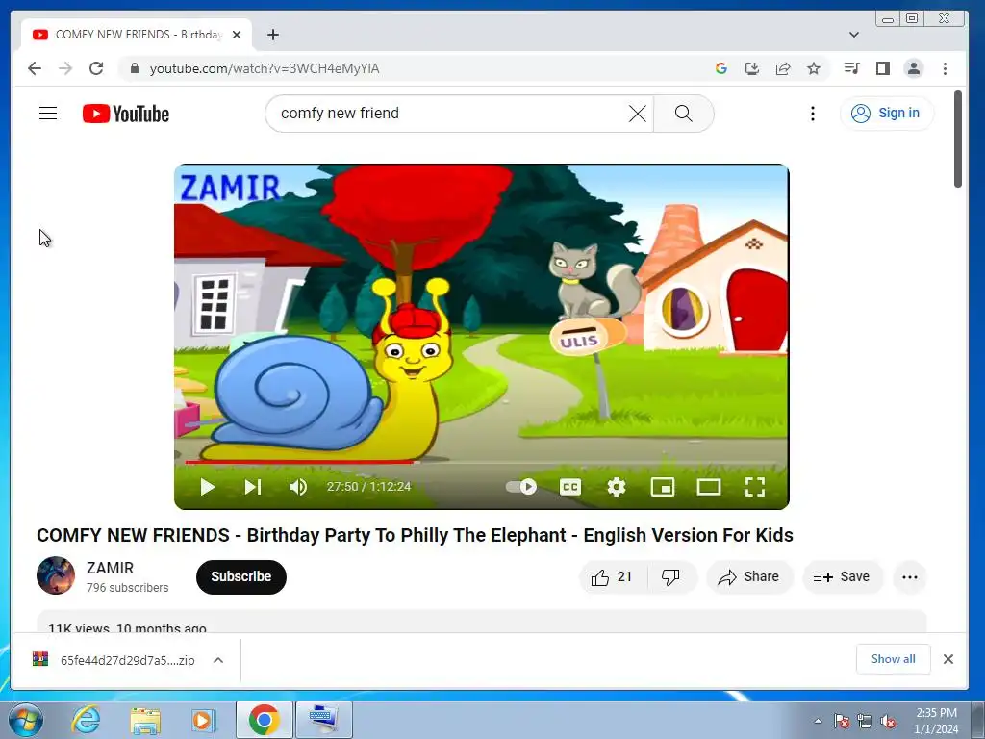Open the Chrome profile icon
Viewport: 985px width, 739px height.
914,68
